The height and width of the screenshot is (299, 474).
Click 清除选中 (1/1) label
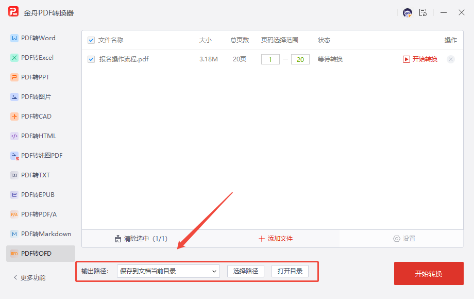146,239
